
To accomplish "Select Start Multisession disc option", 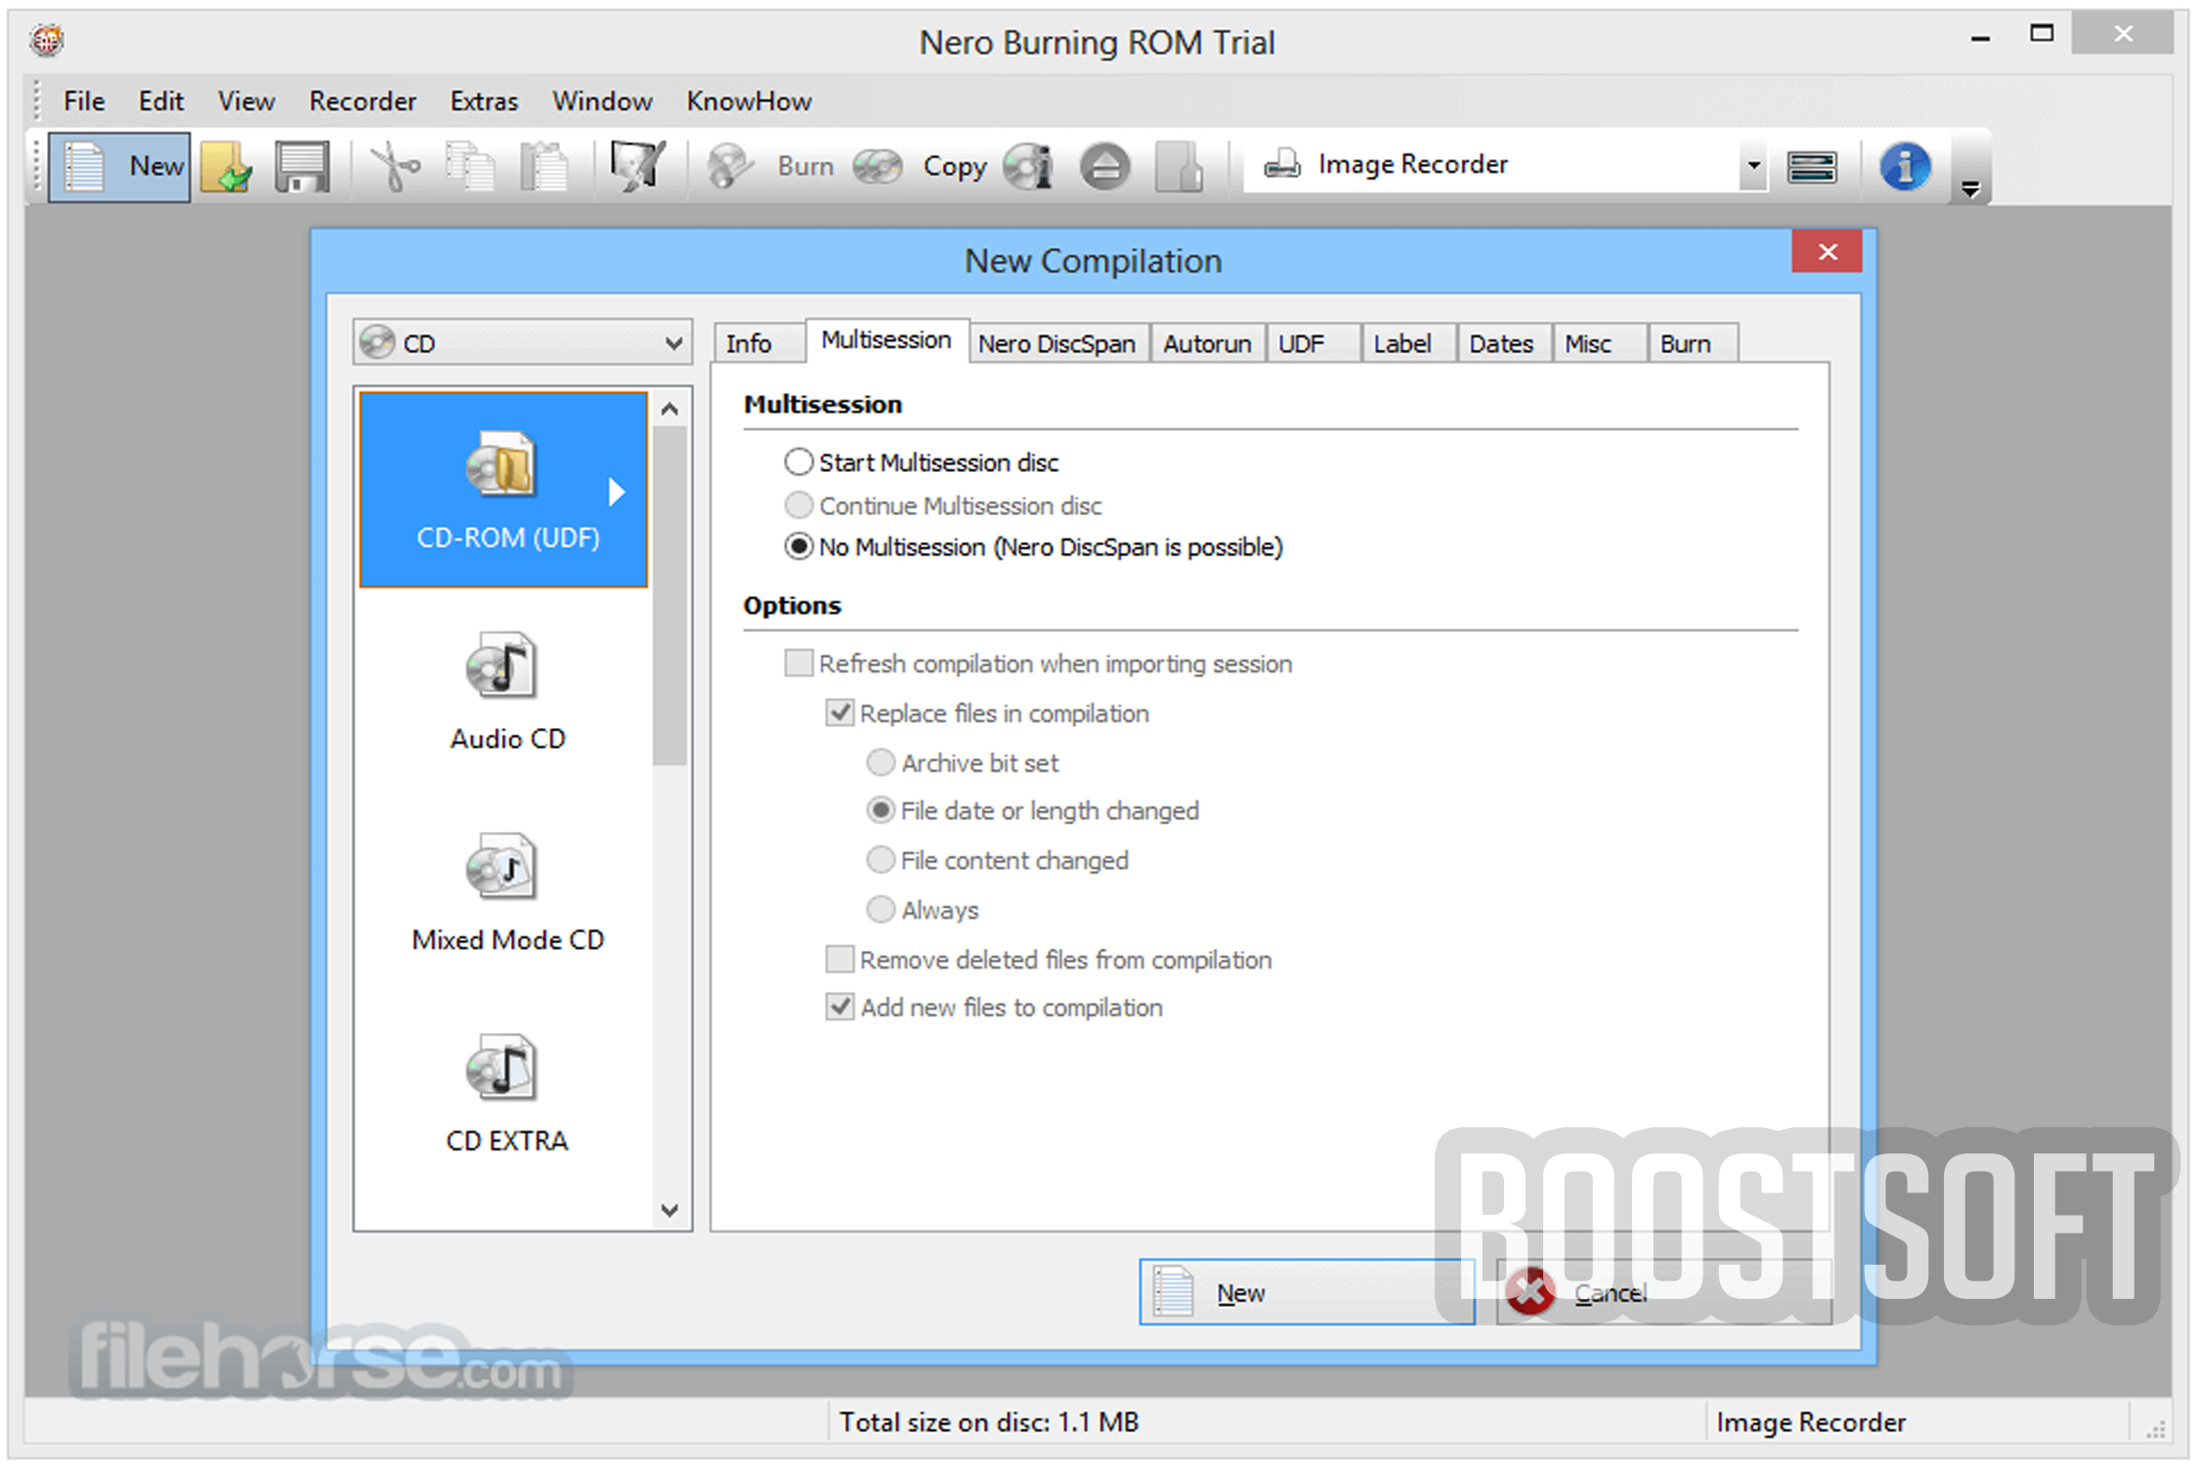I will tap(921, 462).
